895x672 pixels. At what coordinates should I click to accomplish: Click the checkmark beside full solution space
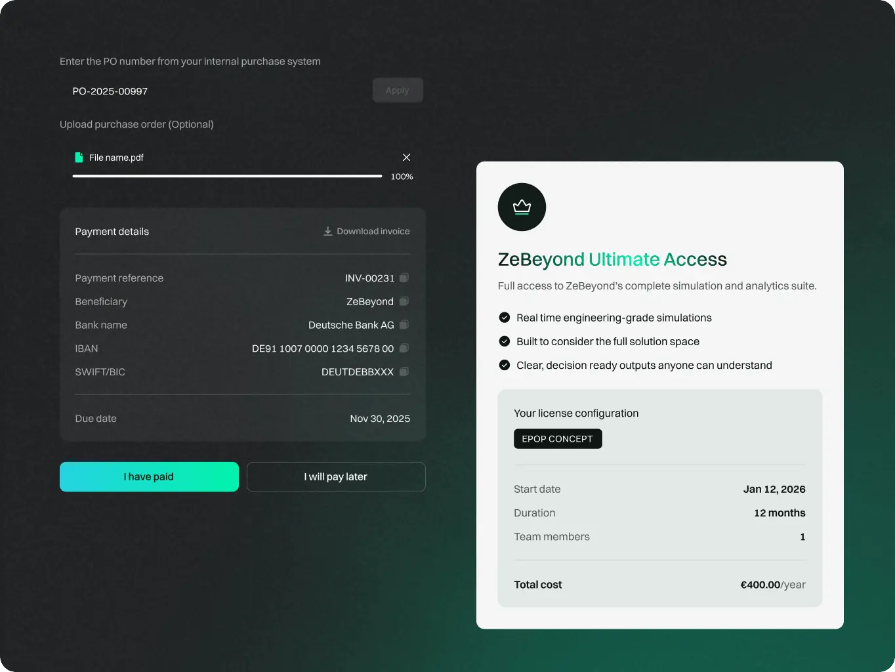[504, 341]
